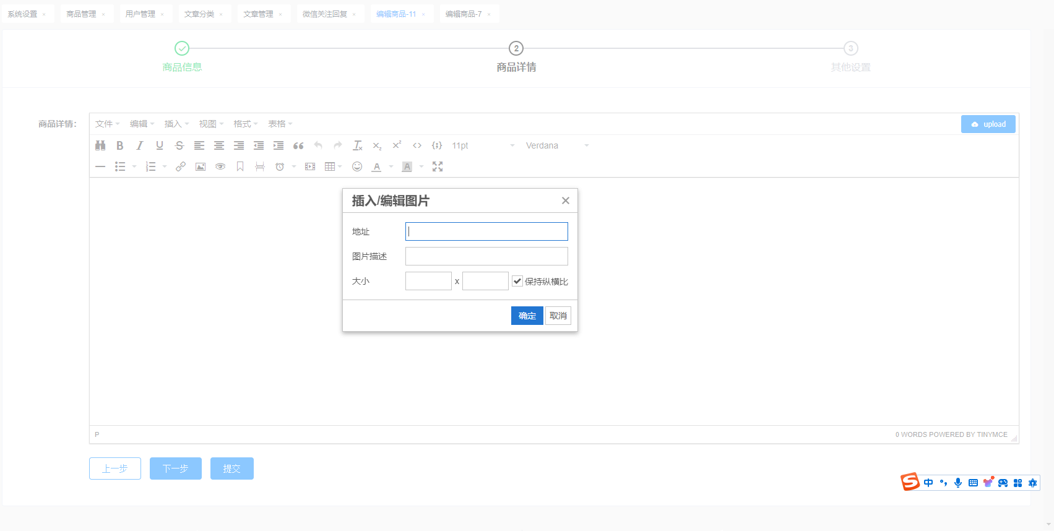Click the undo arrow

318,145
